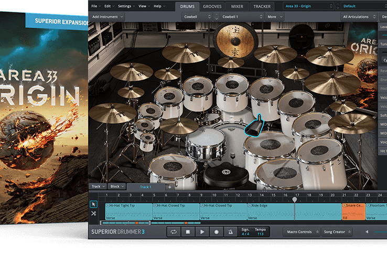Switch to the TRACKER tab
Screen dimensions: 387x256
coord(262,6)
